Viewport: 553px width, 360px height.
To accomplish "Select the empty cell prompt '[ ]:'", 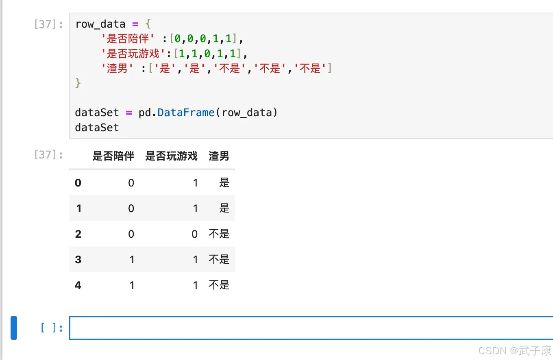I will 52,327.
